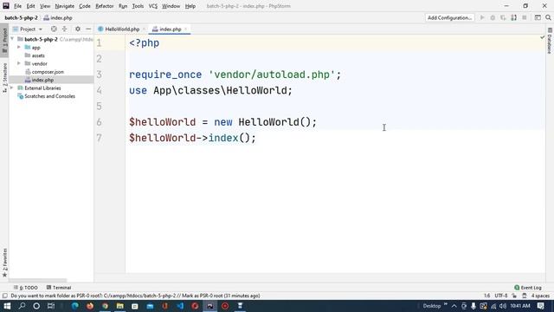Click the inspection checkmark in editor corner
This screenshot has width=554, height=312.
point(542,37)
